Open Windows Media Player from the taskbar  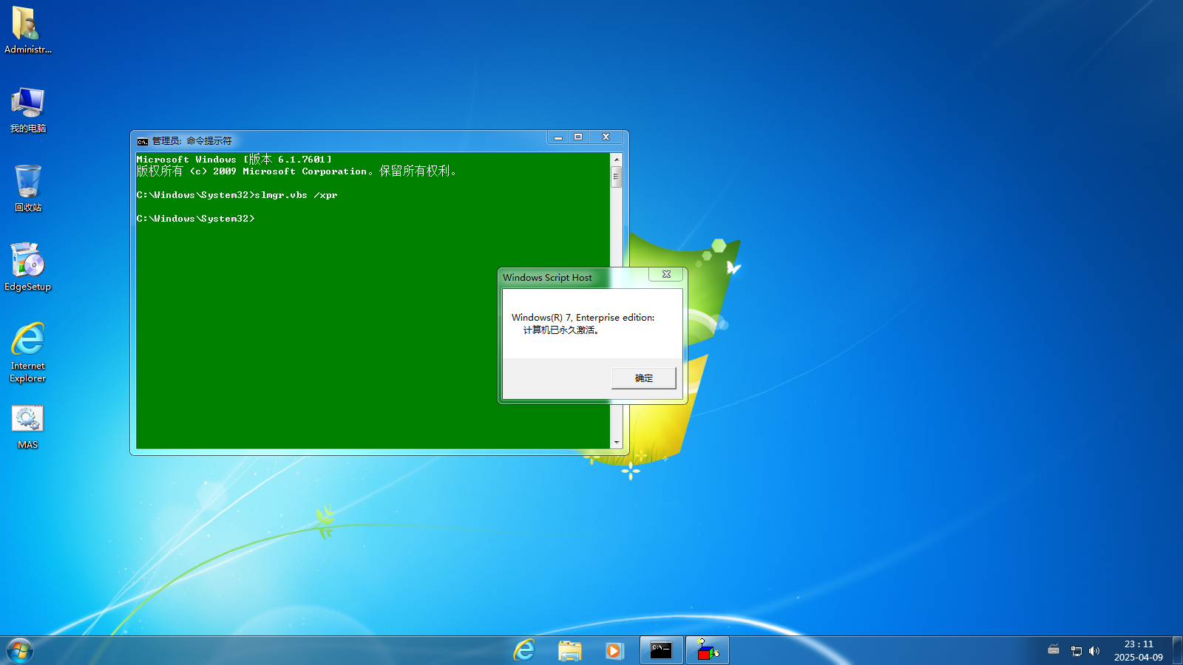point(614,650)
